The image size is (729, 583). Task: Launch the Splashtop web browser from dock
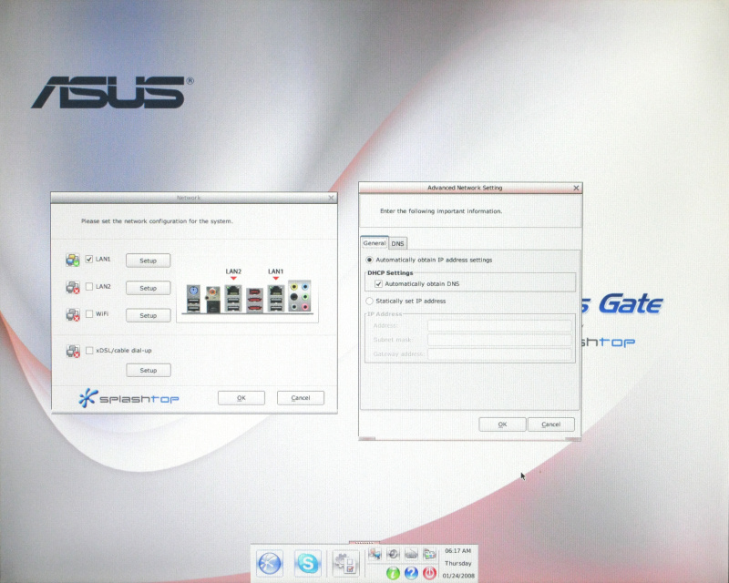[x=270, y=564]
